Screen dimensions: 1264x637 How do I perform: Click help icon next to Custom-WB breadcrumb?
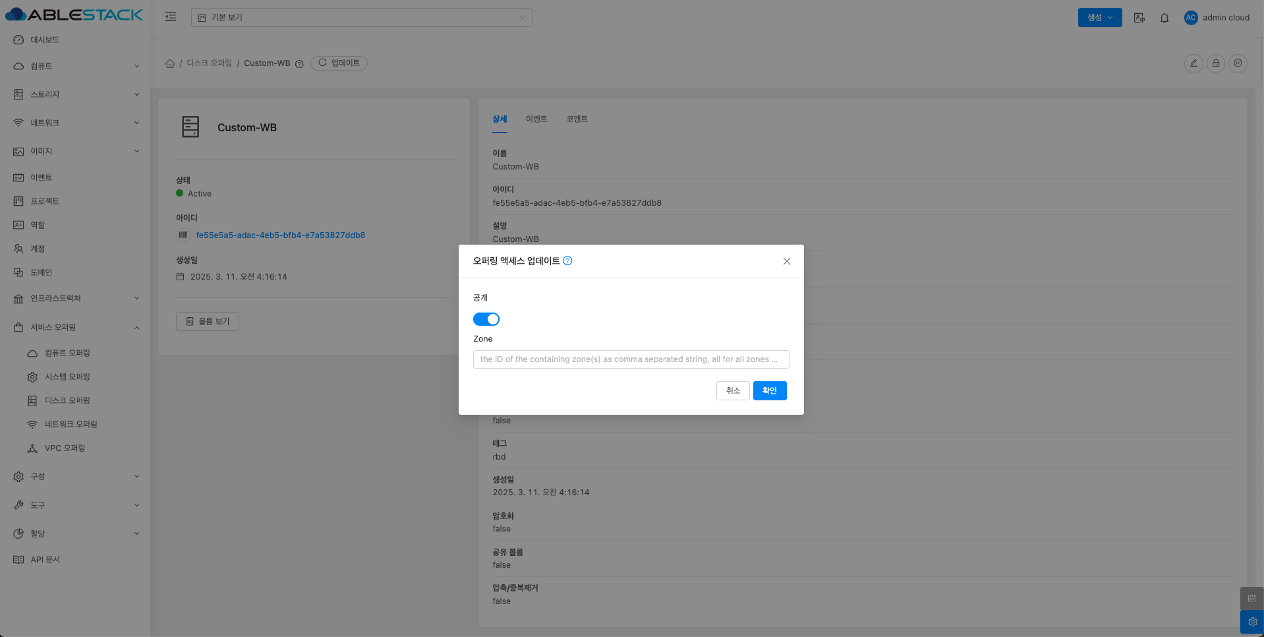[x=299, y=64]
